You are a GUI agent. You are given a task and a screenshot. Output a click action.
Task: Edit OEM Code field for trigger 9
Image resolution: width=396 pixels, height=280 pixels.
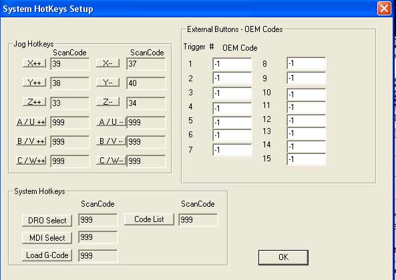pyautogui.click(x=307, y=78)
